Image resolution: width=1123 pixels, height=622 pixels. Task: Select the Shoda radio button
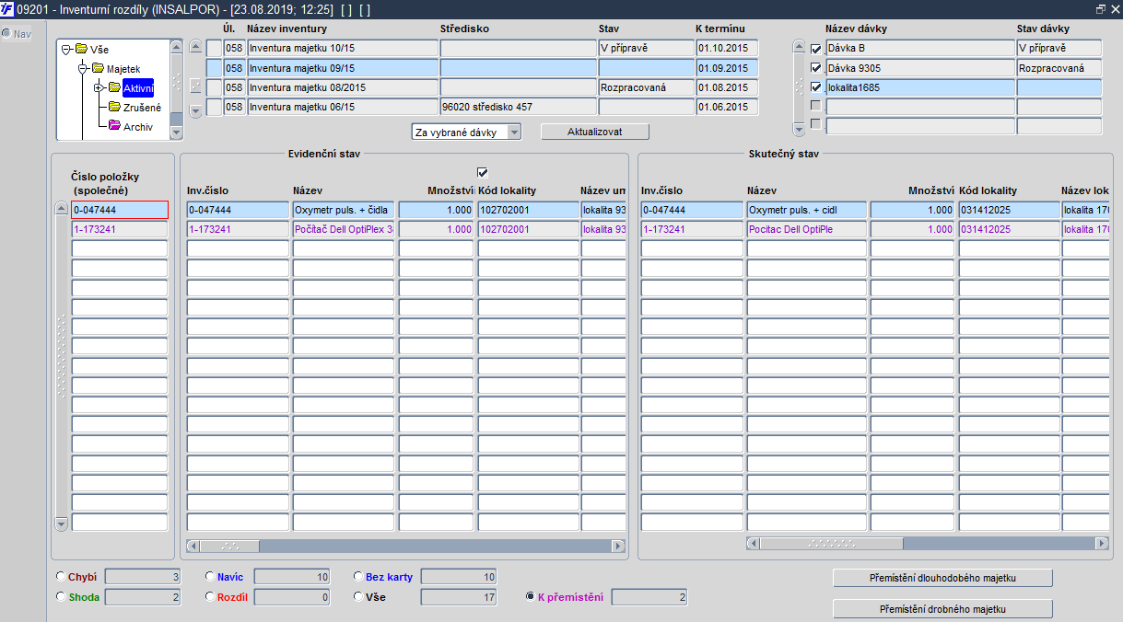point(61,597)
